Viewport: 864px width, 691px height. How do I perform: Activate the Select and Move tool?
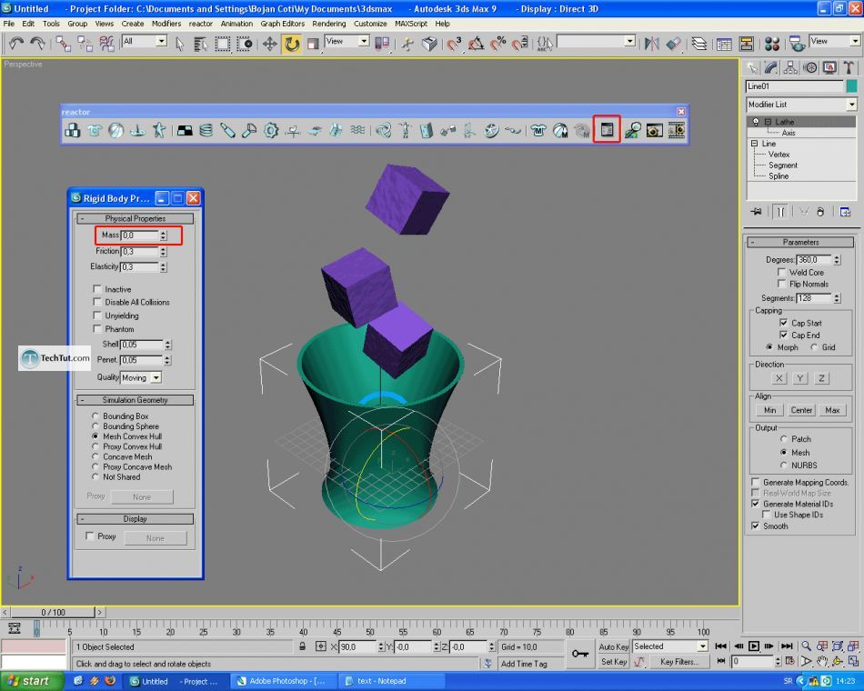coord(269,44)
